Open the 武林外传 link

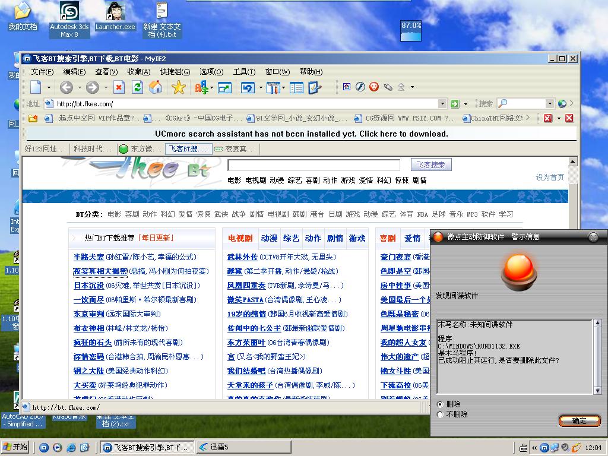coord(243,257)
